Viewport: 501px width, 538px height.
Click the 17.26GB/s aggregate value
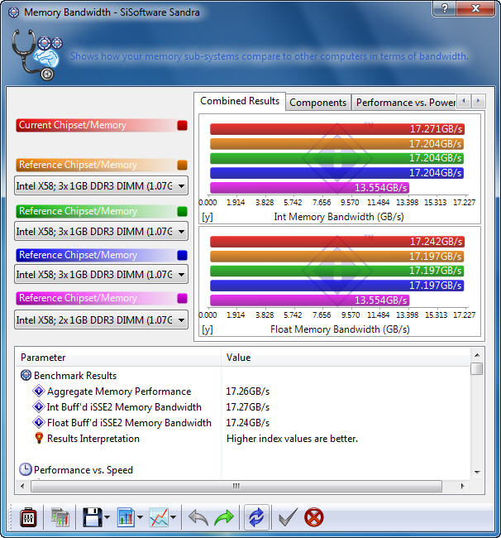pyautogui.click(x=248, y=391)
